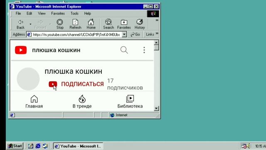Open the three-dot more options menu

pos(144,50)
